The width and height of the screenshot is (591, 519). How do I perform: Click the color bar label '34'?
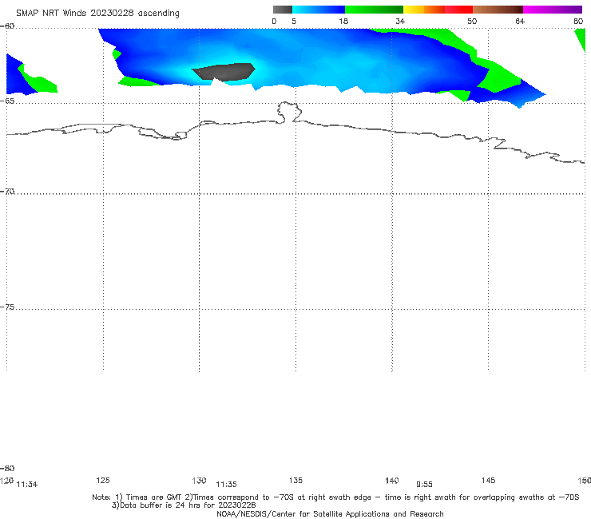tap(400, 21)
